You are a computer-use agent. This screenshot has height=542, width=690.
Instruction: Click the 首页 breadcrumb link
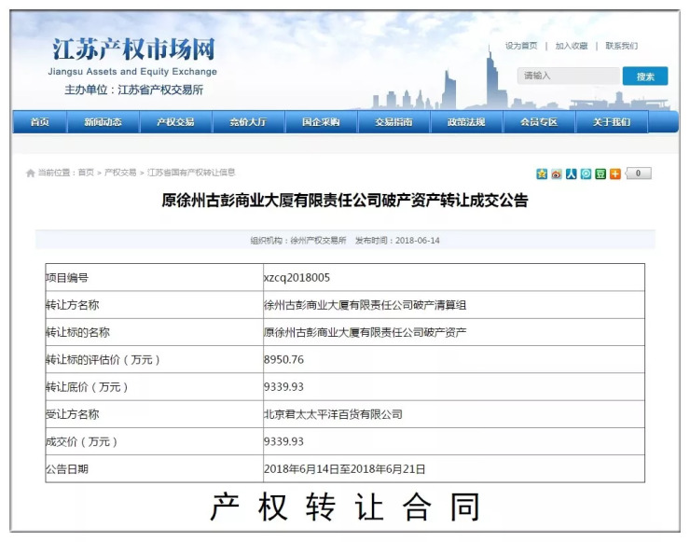[x=86, y=173]
